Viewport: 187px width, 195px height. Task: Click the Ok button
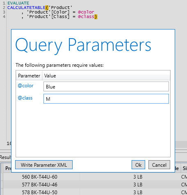[x=138, y=165]
